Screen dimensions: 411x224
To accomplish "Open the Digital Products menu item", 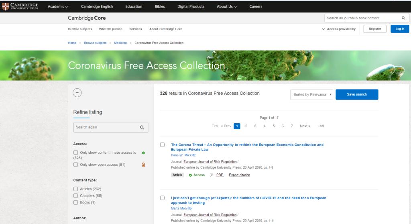I will pos(191,6).
